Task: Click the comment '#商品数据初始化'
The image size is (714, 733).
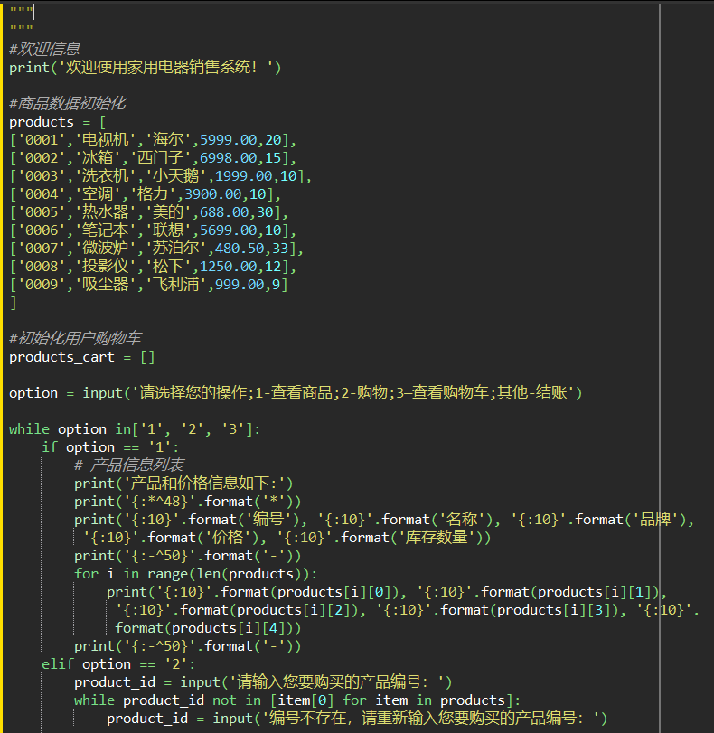Action: [68, 103]
